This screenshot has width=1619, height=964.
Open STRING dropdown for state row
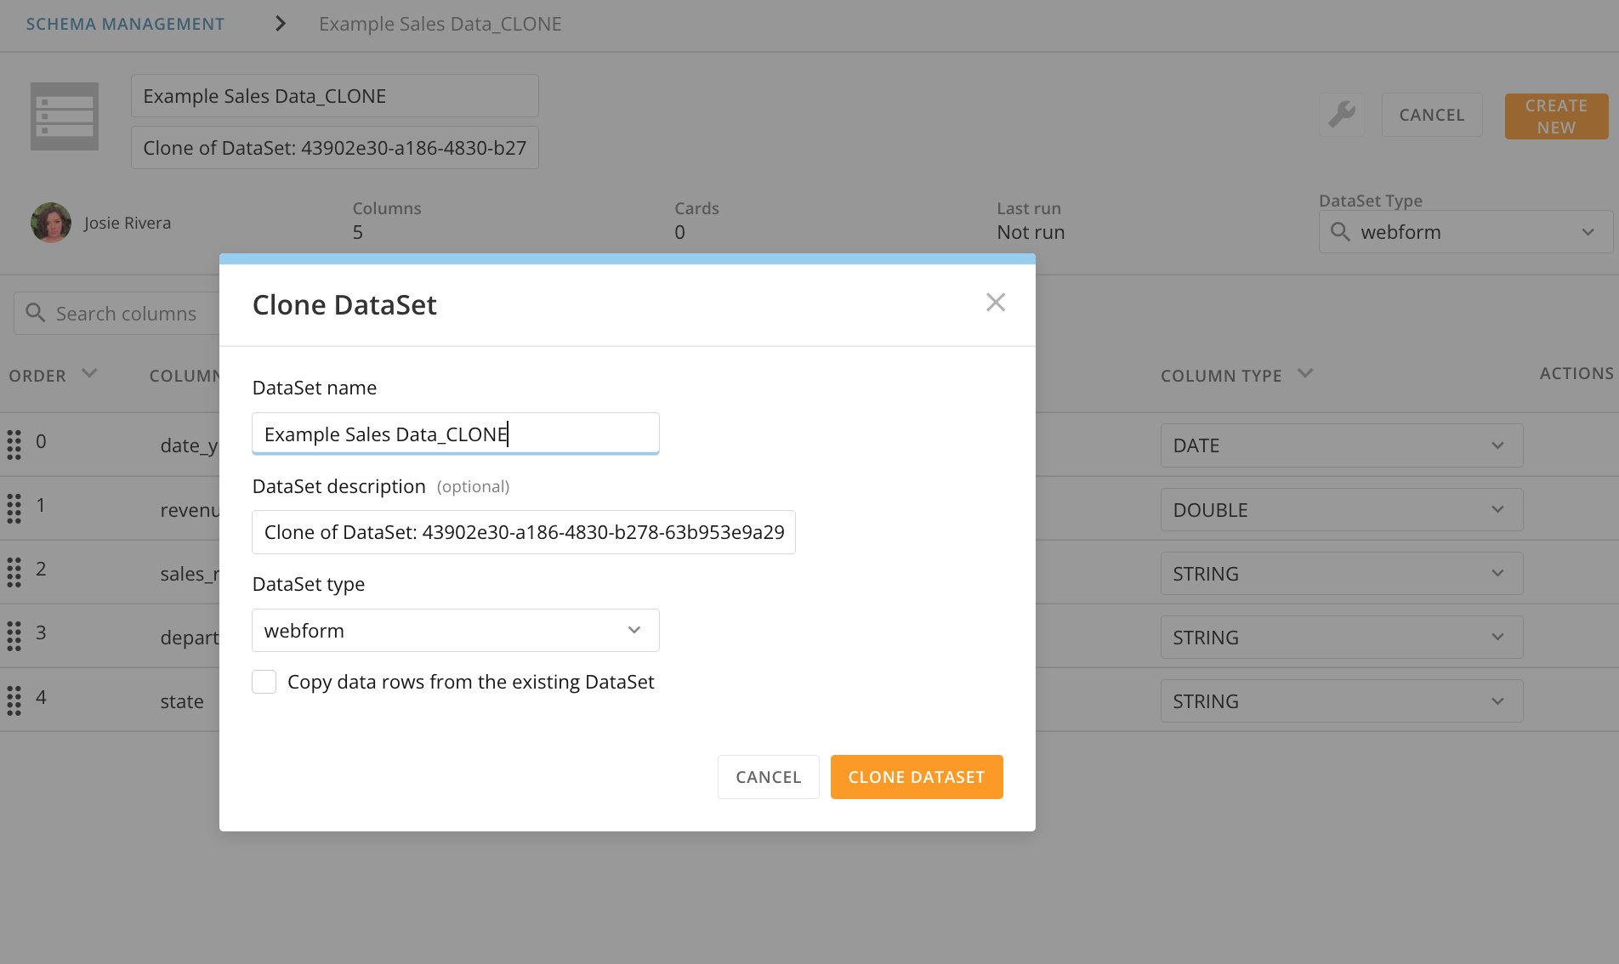click(1342, 701)
